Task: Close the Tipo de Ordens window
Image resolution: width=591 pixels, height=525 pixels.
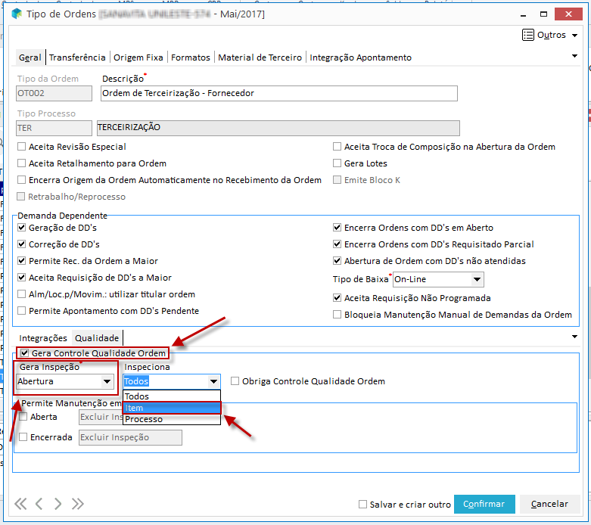Action: [569, 14]
